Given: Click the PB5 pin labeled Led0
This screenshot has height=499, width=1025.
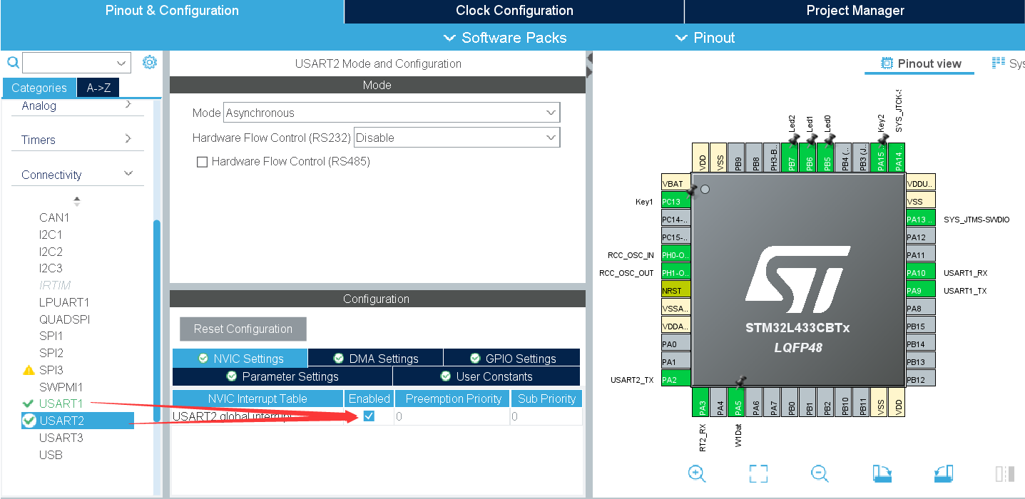Looking at the screenshot, I should pyautogui.click(x=825, y=158).
